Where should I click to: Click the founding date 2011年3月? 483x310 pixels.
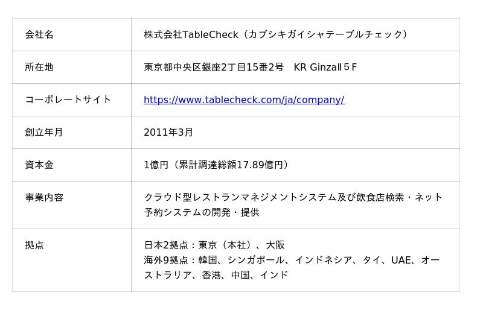tap(168, 132)
